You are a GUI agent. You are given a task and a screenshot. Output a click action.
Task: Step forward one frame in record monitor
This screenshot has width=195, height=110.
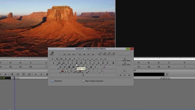(x=159, y=63)
